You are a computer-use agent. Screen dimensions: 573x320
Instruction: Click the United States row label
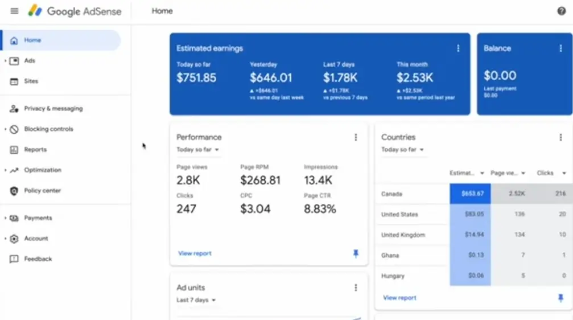(x=399, y=214)
